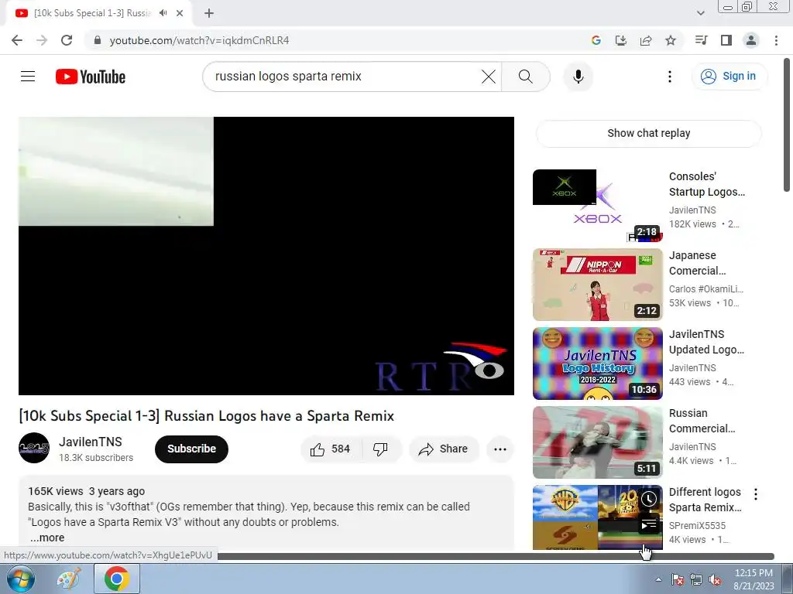Click the video player area
The height and width of the screenshot is (594, 793).
[x=266, y=255]
